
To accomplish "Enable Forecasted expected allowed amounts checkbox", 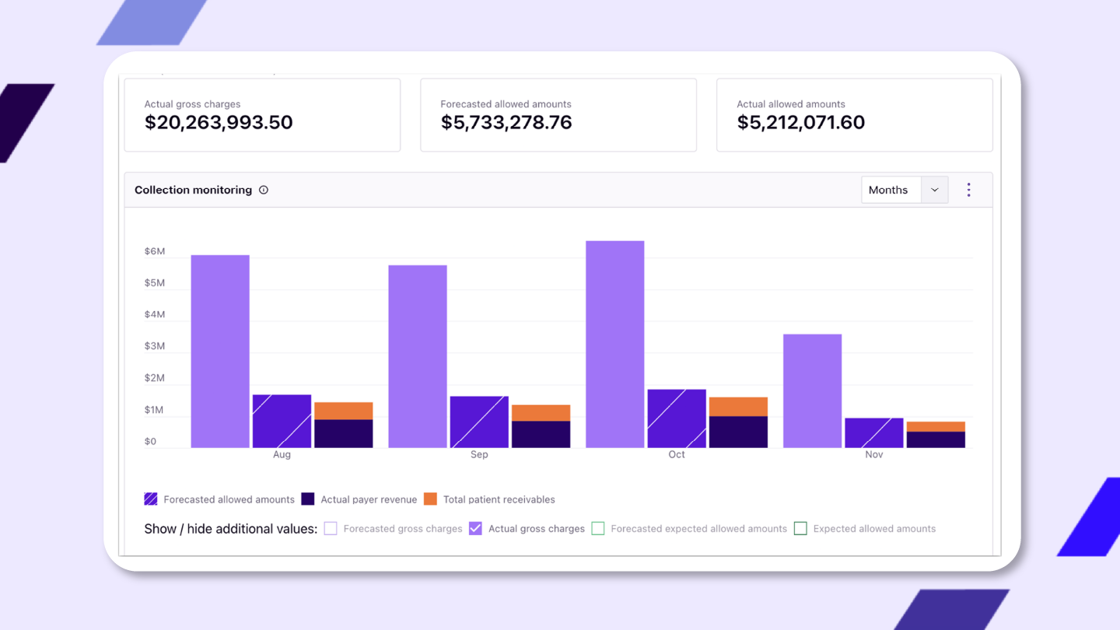I will click(x=598, y=529).
